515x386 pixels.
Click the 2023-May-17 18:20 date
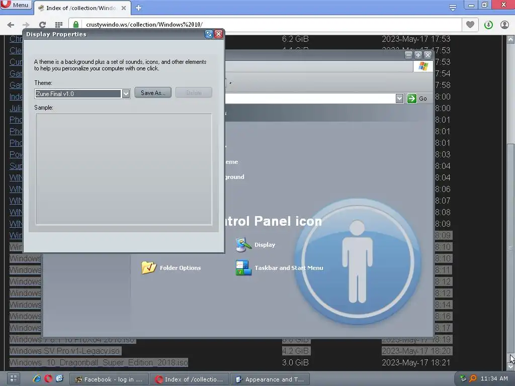[416, 351]
